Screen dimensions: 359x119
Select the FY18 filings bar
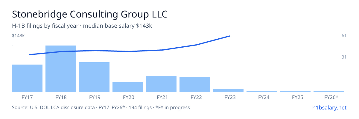pyautogui.click(x=61, y=69)
